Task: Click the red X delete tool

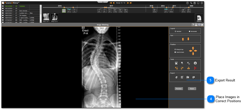Action: click(195, 68)
